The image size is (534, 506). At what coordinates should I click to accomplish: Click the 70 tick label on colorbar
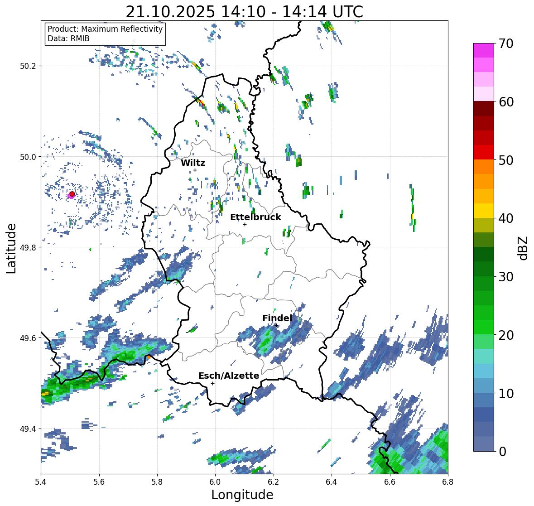click(505, 43)
